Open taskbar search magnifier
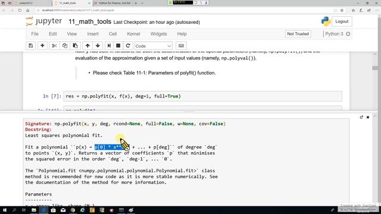The width and height of the screenshot is (381, 214). 14,210
